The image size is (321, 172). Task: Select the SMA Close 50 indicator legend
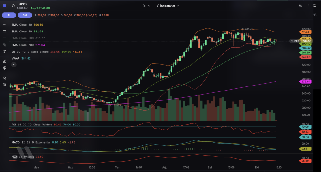click(x=27, y=32)
